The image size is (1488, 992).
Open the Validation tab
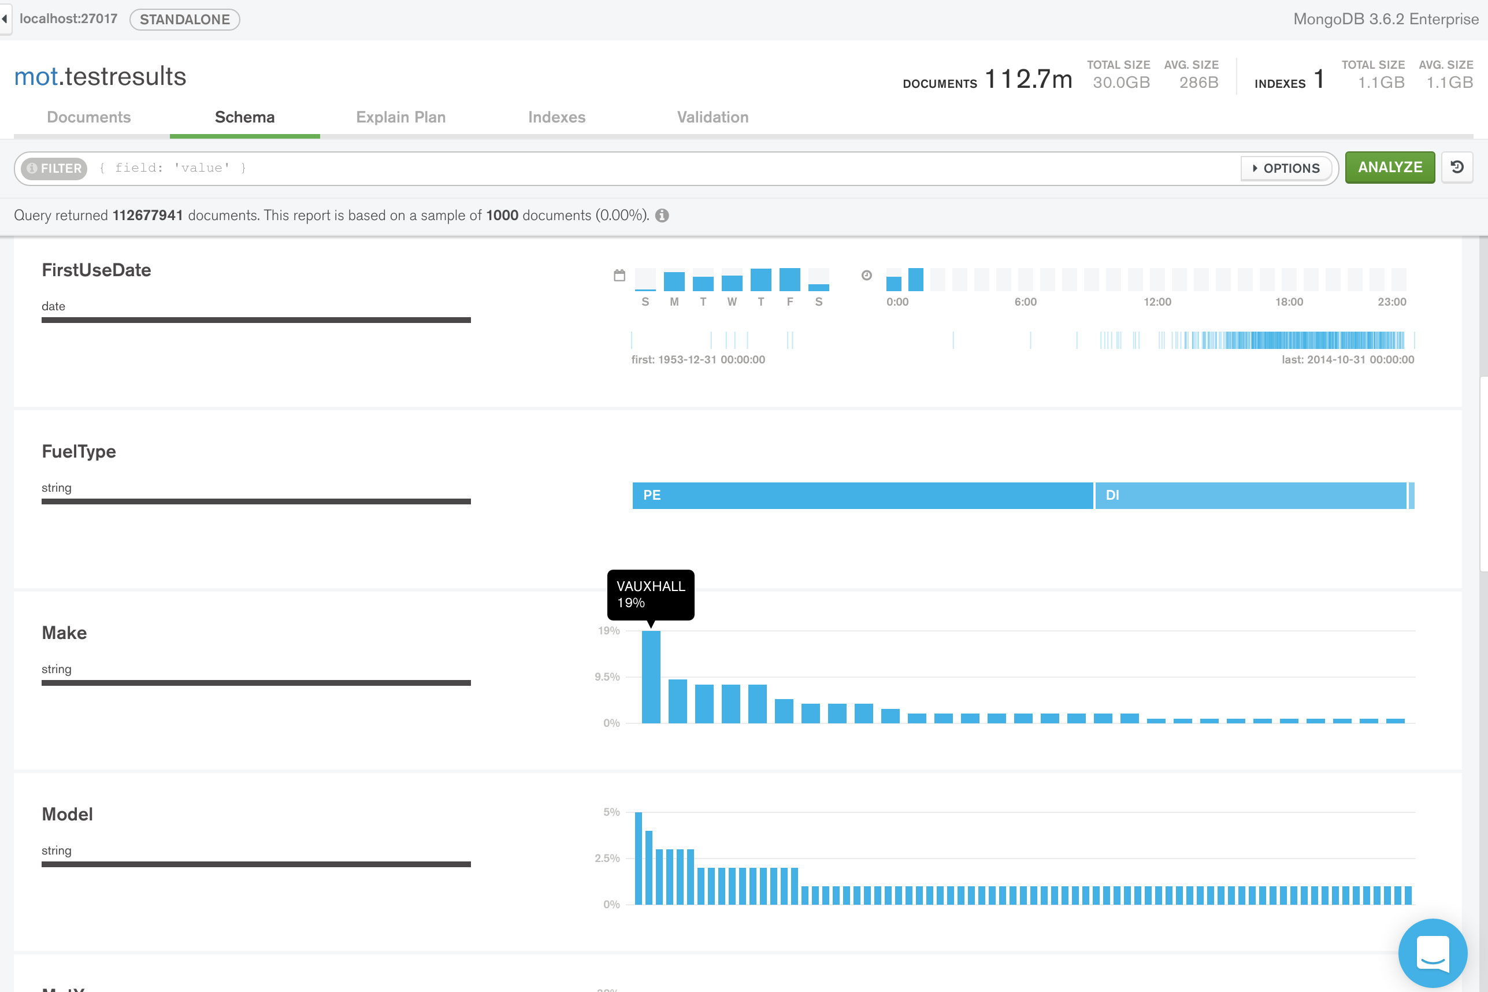(713, 117)
